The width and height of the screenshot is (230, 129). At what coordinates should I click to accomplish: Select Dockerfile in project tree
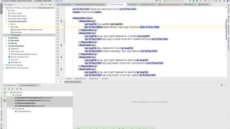pyautogui.click(x=17, y=32)
